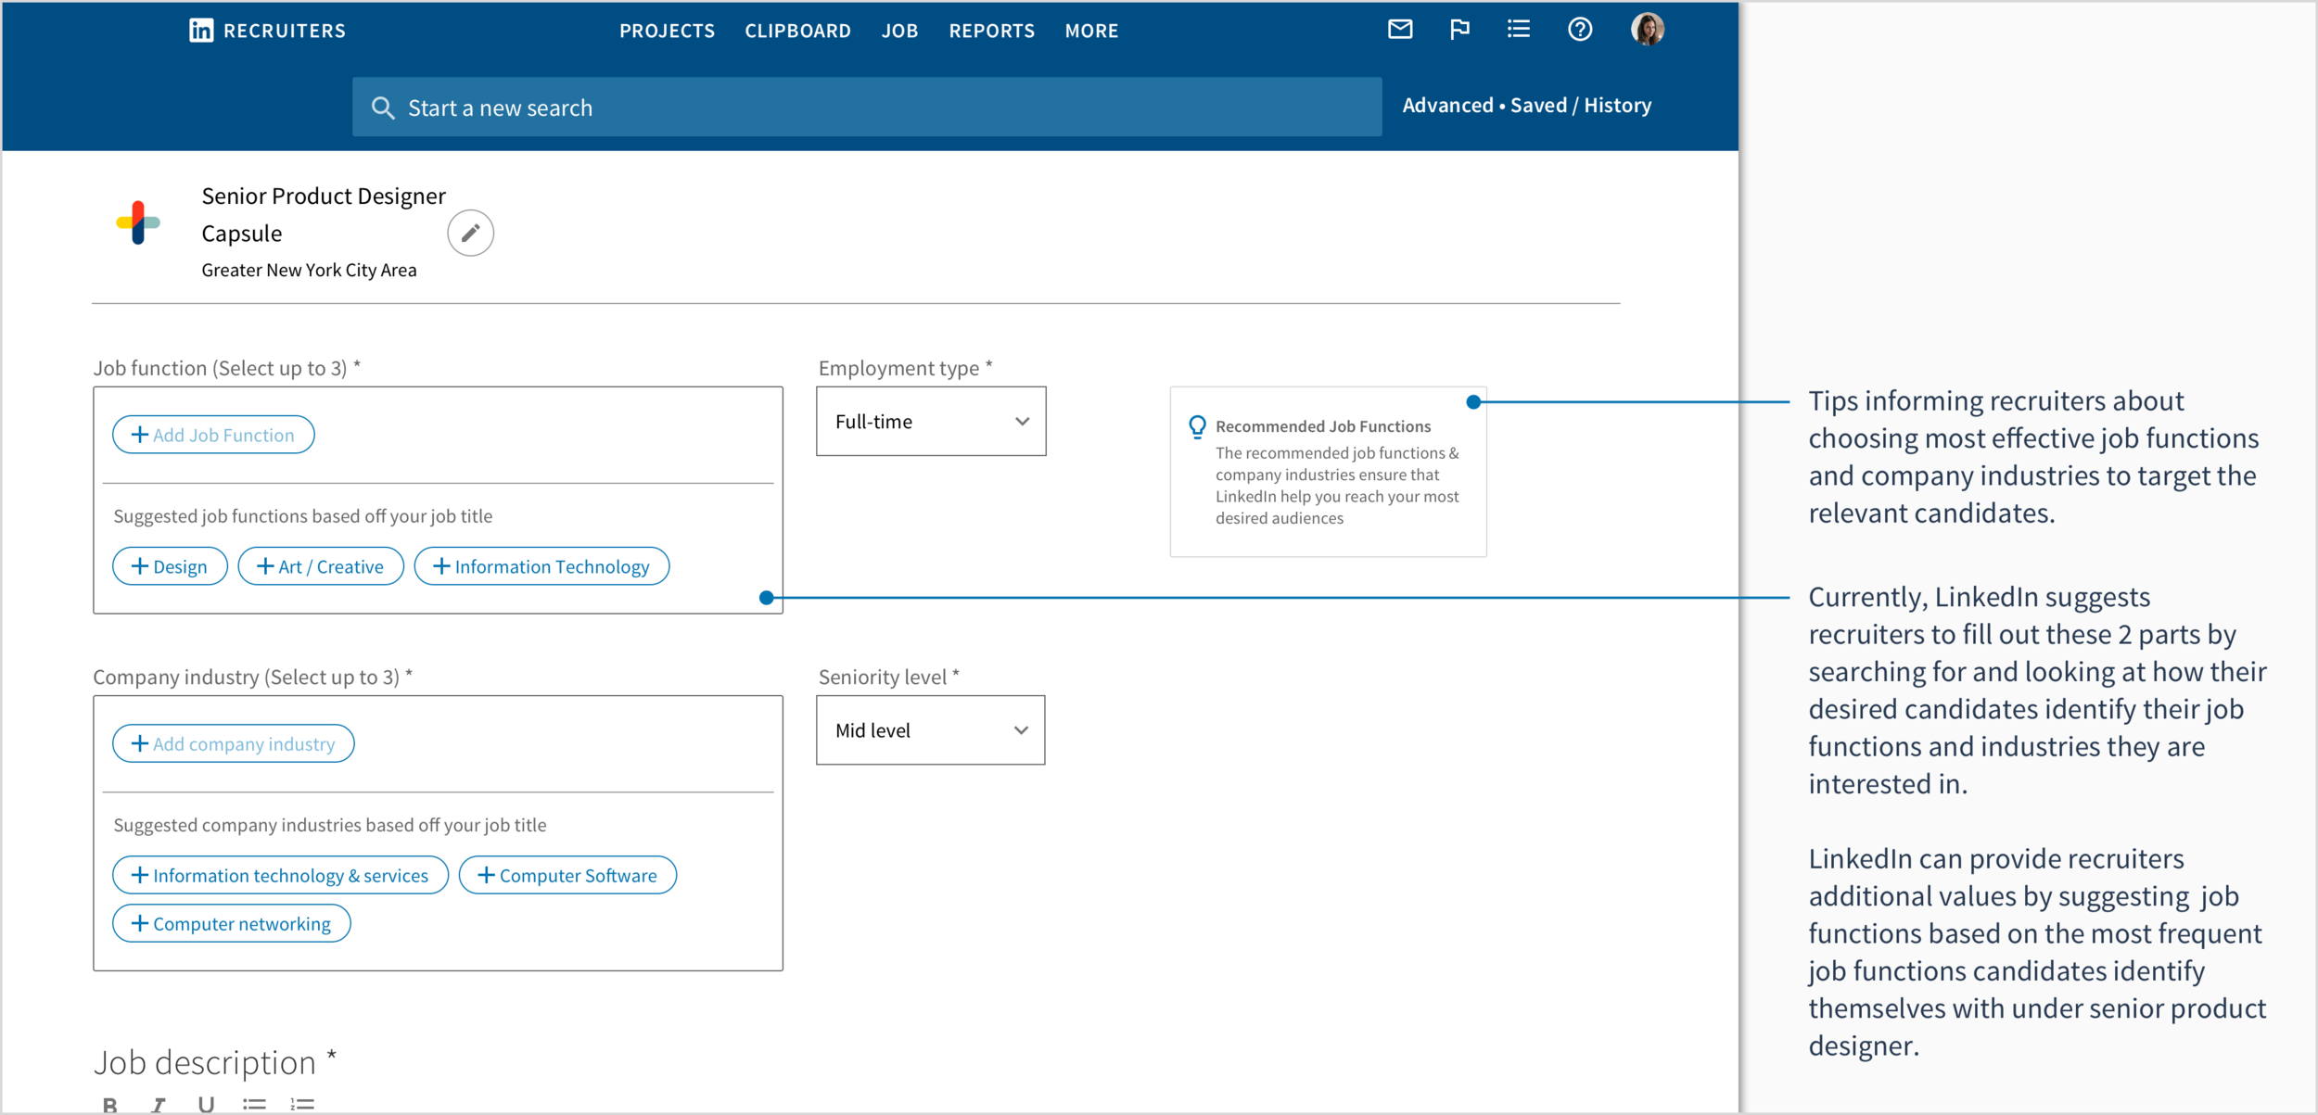Add the Art / Creative job function

tap(321, 566)
